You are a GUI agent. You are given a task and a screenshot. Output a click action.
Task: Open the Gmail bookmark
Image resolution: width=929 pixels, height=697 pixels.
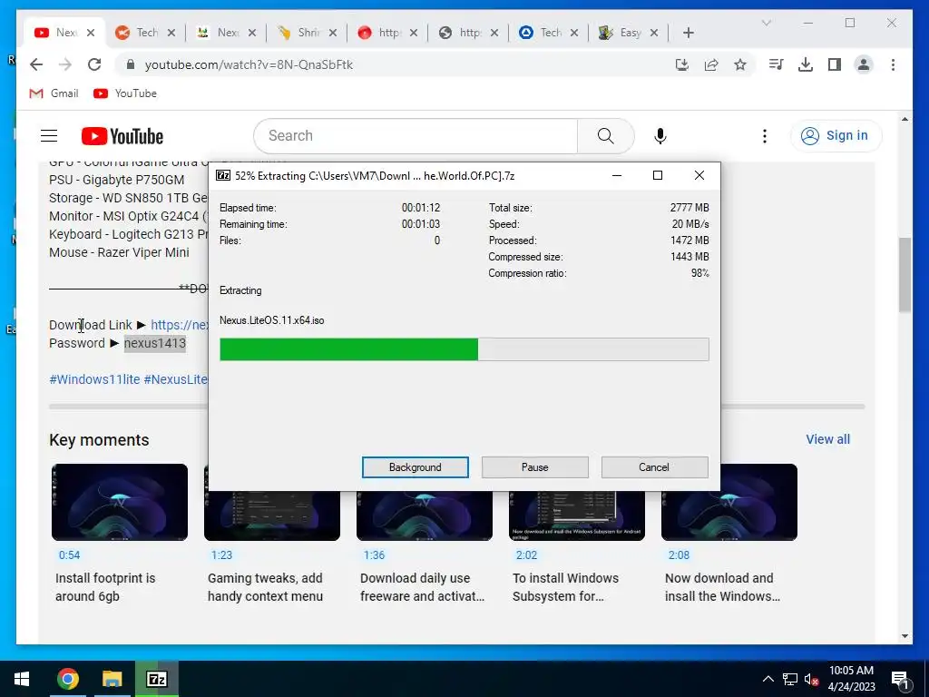click(x=54, y=93)
